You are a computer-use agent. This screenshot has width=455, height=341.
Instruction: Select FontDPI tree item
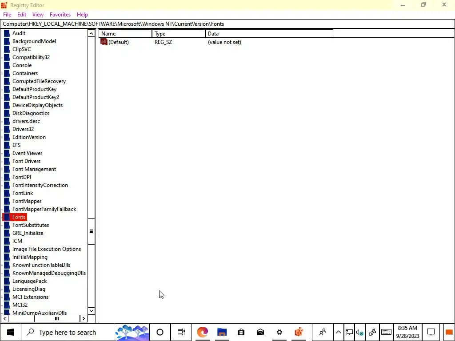21,177
